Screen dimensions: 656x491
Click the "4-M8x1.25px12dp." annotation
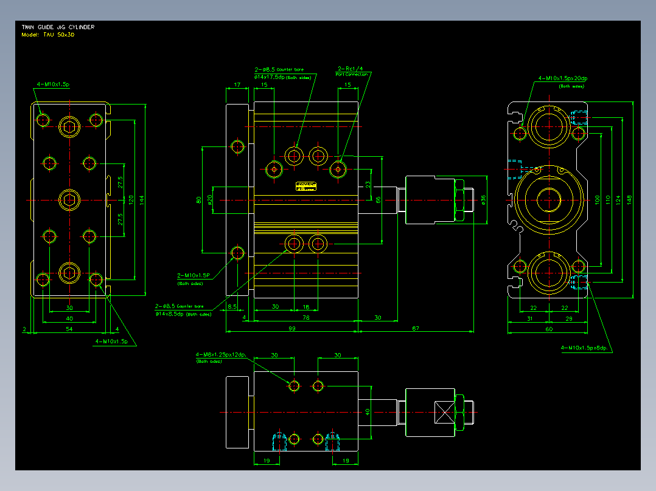[221, 355]
